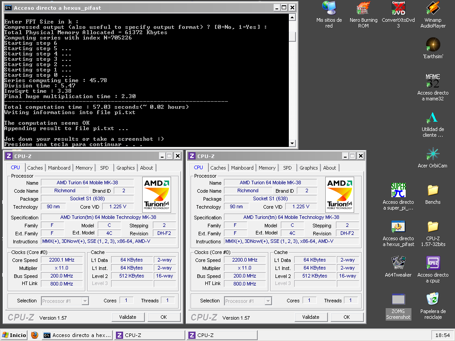Screen dimensions: 455x341
Task: Click the taskbar clock showing 18:54
Action: (442, 335)
